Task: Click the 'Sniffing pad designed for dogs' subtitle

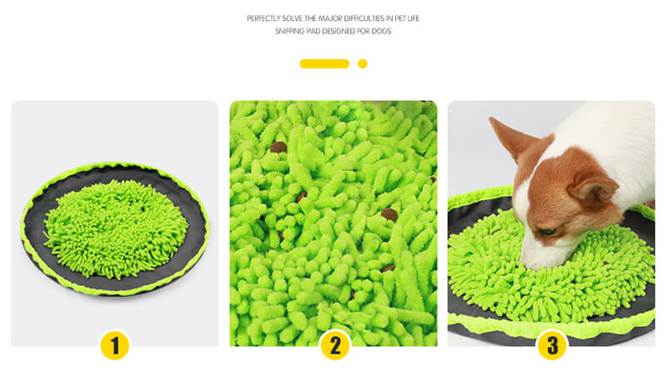Action: coord(333,31)
